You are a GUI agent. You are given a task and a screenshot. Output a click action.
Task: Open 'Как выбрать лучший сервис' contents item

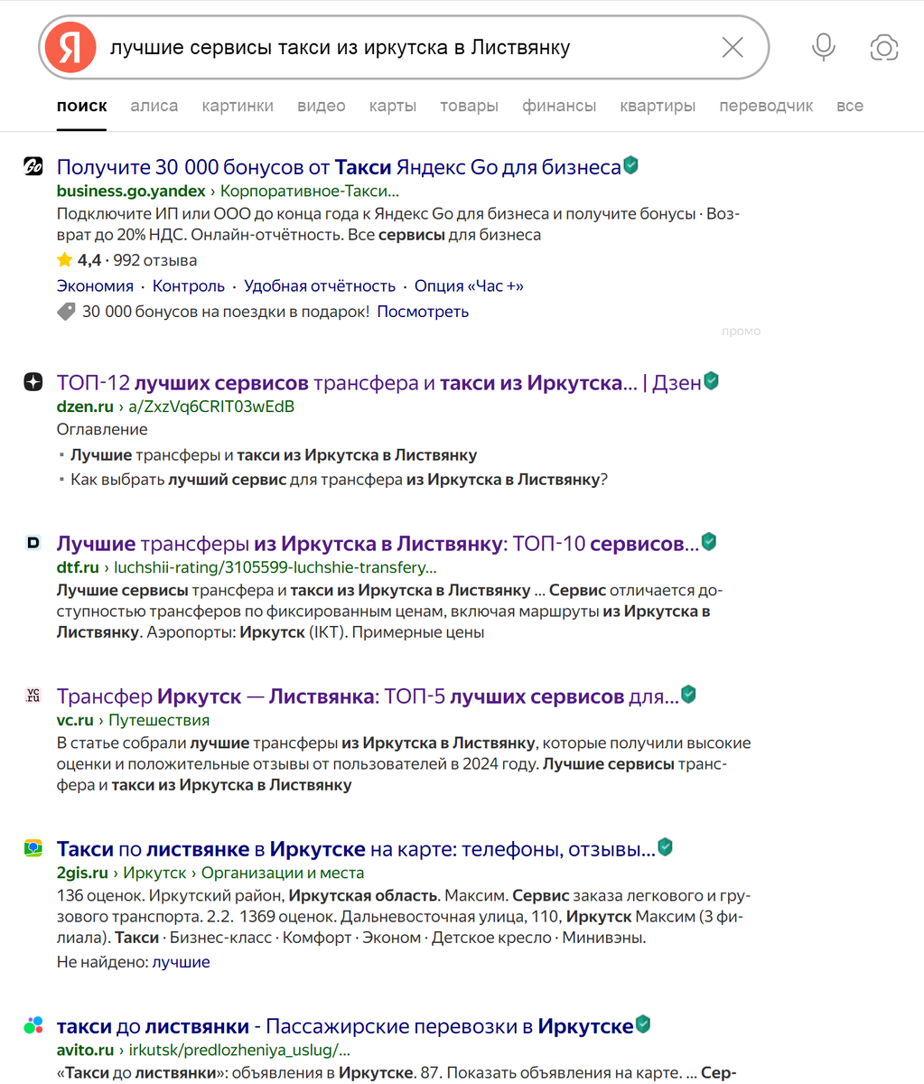[339, 480]
